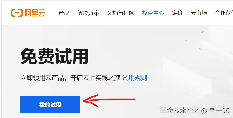Click the 阿里云 logo text
This screenshot has width=233, height=118.
(x=35, y=13)
